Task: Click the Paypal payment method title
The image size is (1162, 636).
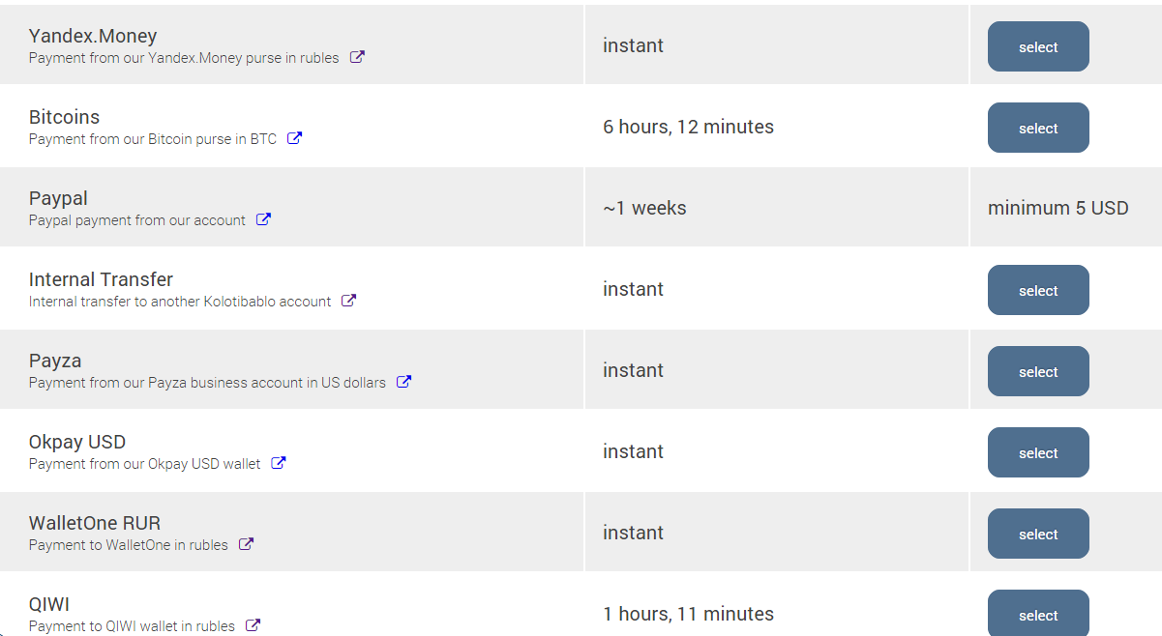Action: (x=58, y=198)
